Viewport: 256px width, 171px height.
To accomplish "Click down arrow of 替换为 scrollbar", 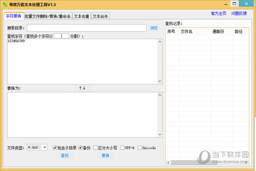I will click(160, 134).
